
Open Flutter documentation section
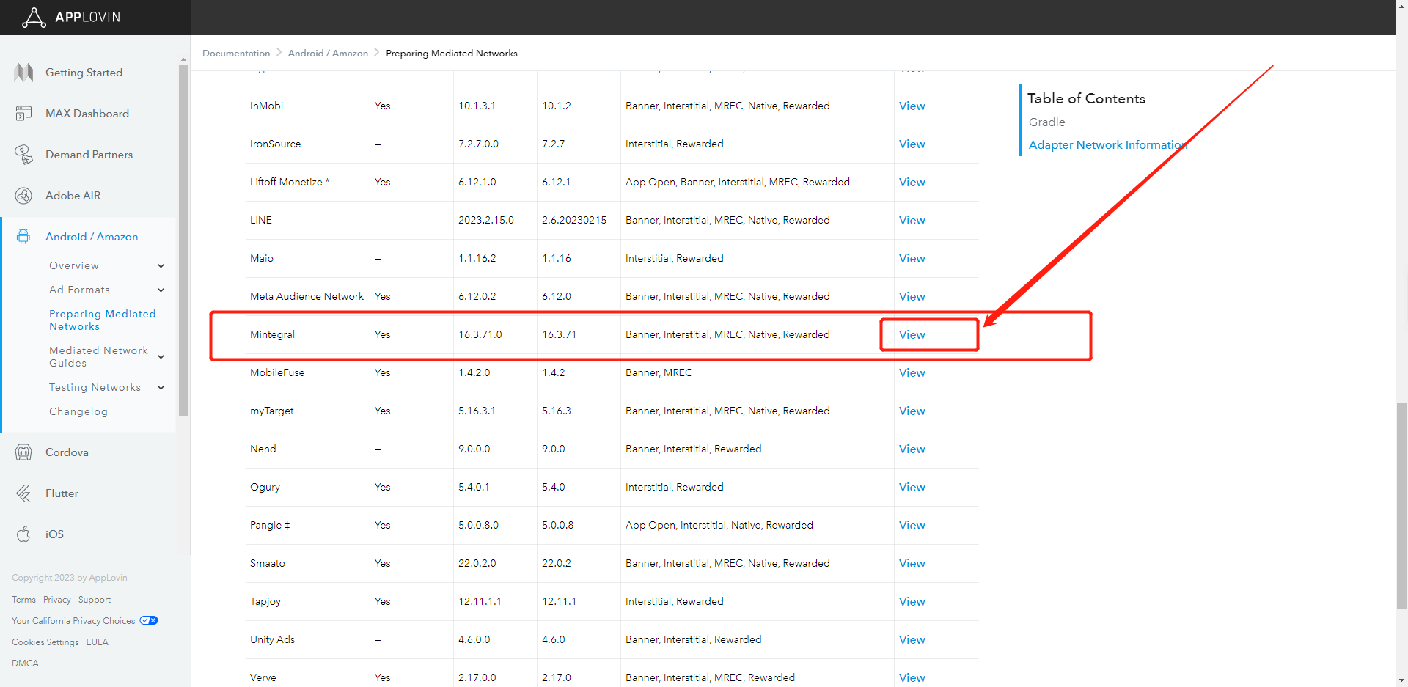[x=62, y=493]
